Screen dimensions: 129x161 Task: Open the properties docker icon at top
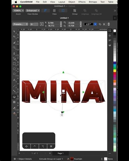[110, 31]
